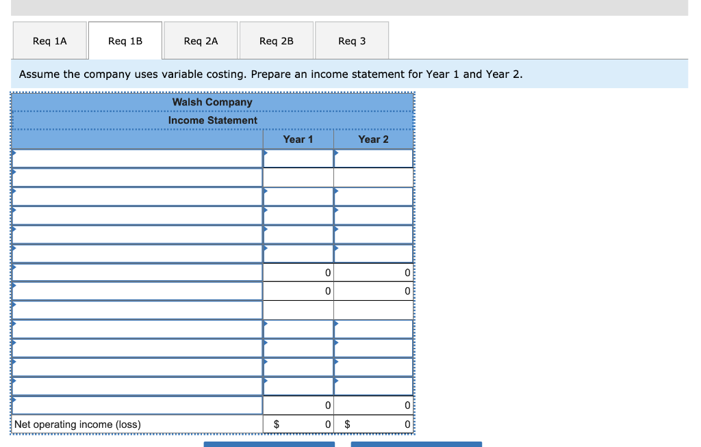Open the Req 2A tab
The image size is (701, 447).
[x=199, y=41]
